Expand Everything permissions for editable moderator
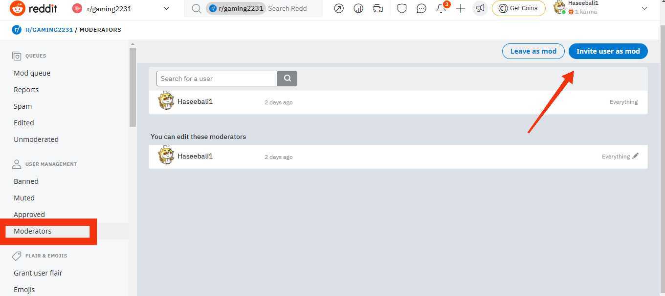This screenshot has height=296, width=665. (x=616, y=157)
